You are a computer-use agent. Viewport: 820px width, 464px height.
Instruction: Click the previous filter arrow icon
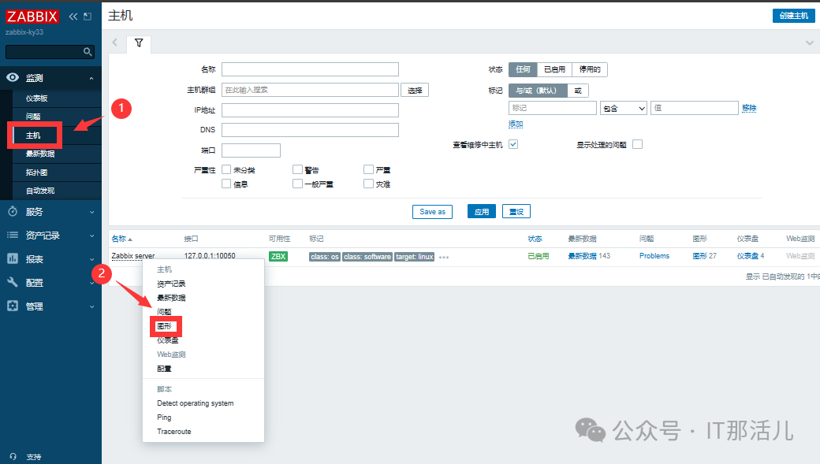tap(115, 43)
